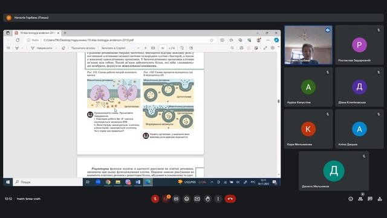The height and width of the screenshot is (218, 387).
Task: Show the participants list
Action: click(360, 199)
